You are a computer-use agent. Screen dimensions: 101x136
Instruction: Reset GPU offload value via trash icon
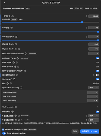(x=86, y=28)
